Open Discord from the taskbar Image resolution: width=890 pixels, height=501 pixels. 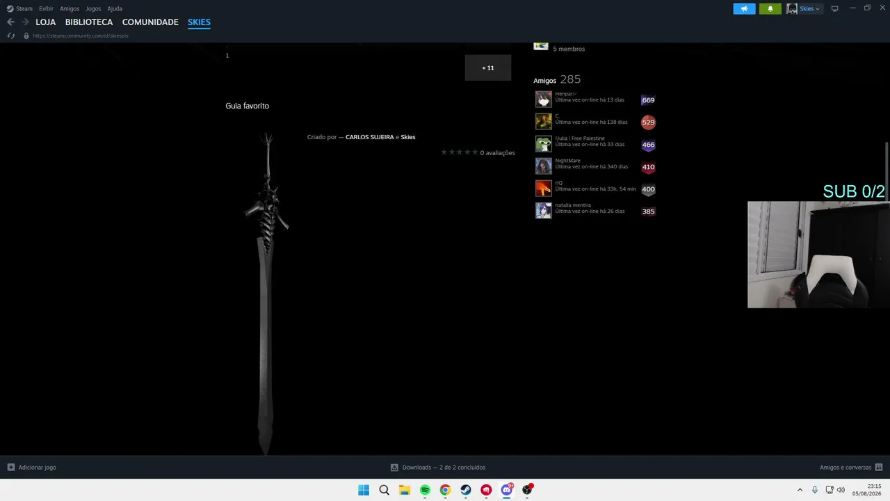(x=507, y=490)
